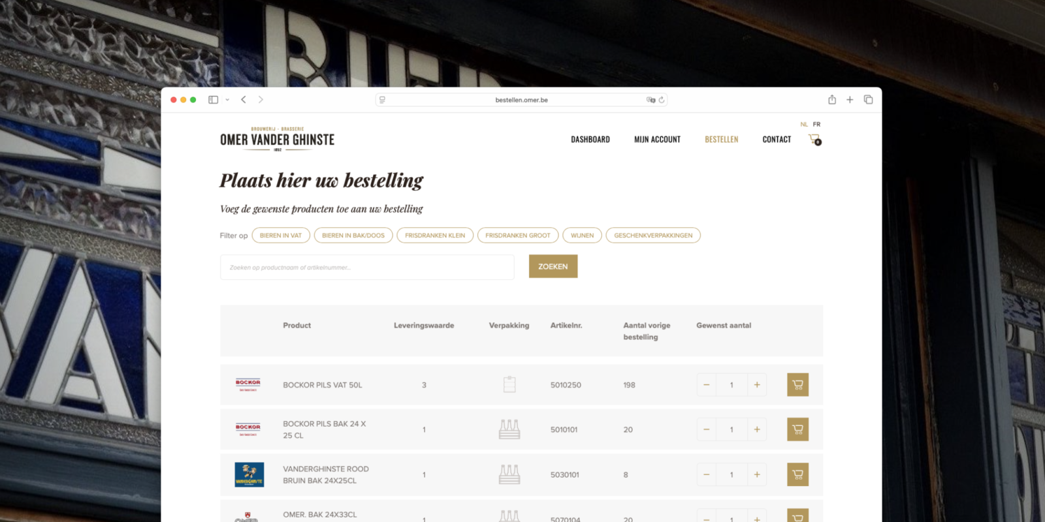Filter by Wijnen

pos(582,236)
